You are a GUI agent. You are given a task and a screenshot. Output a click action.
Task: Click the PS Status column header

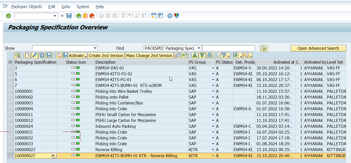(224, 62)
